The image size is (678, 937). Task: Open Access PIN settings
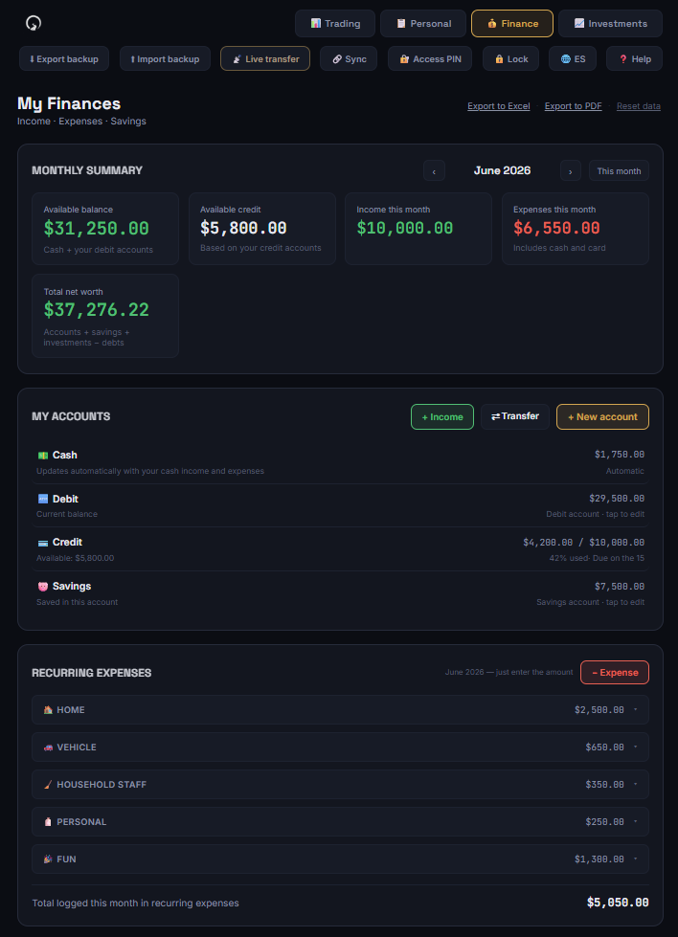430,58
